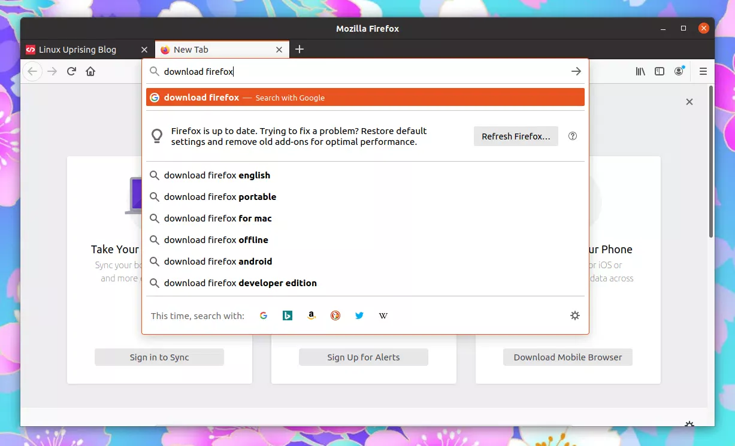The height and width of the screenshot is (446, 735).
Task: Click the page vertical scrollbar
Action: 711,162
